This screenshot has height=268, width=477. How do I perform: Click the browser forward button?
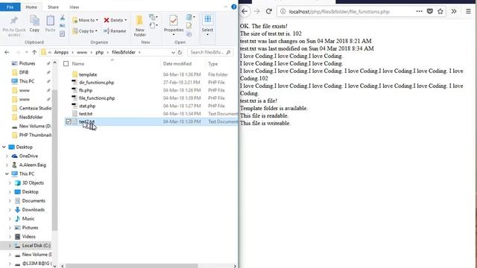[257, 12]
